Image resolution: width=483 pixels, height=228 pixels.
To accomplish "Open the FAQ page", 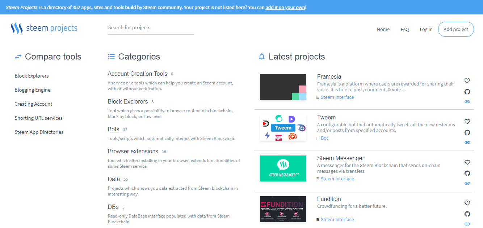I will tap(405, 30).
